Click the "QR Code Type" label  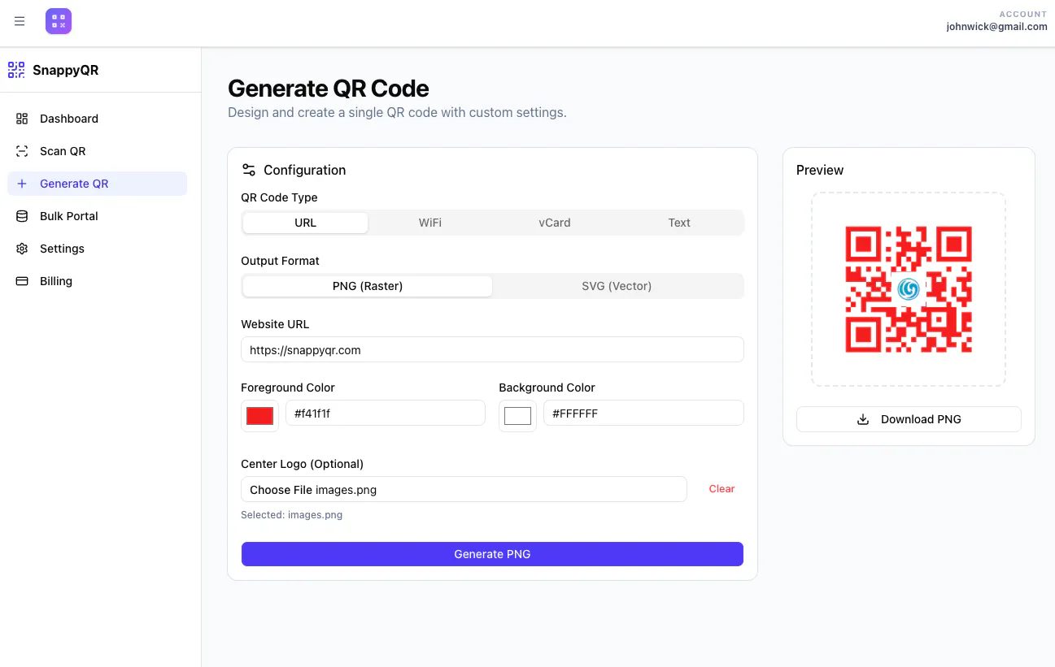pyautogui.click(x=280, y=197)
